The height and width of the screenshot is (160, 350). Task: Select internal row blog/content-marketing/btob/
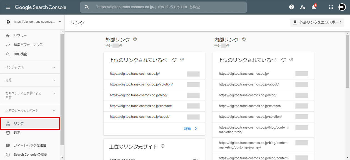coord(263,130)
